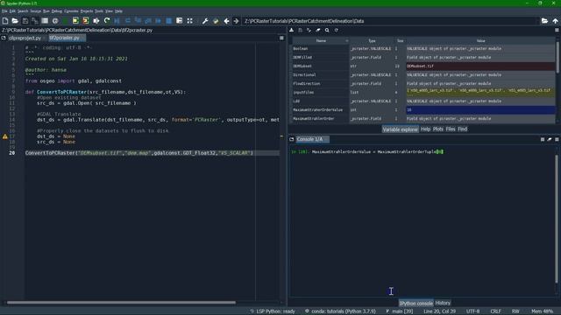The width and height of the screenshot is (561, 315).
Task: Interrupt the kernel in console
Action: (x=543, y=139)
